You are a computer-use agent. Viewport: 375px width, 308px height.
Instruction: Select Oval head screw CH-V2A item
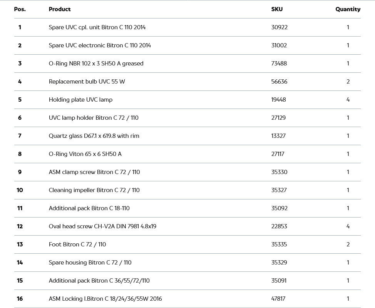pos(102,226)
